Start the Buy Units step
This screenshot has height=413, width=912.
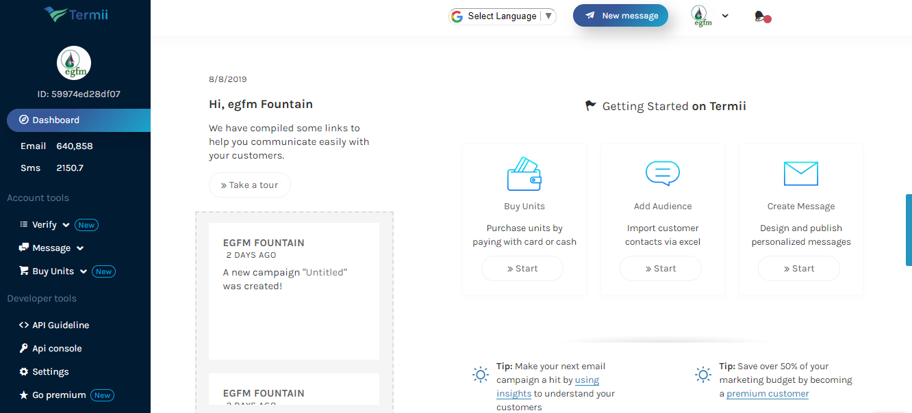522,269
